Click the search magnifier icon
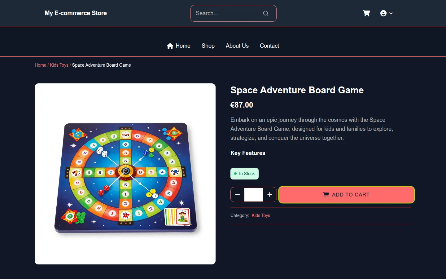446x279 pixels. (x=266, y=13)
